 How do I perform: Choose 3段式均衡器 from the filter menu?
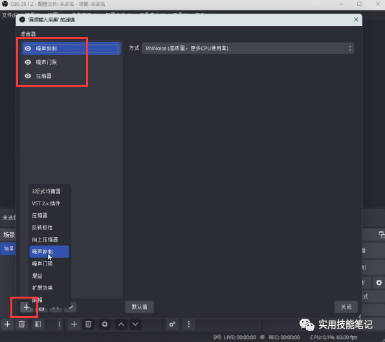(46, 191)
